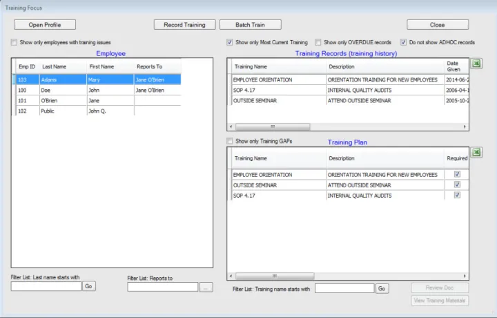
Task: Focus the Last name starts with field
Action: 46,286
